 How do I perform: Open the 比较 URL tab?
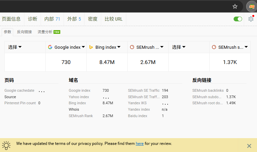[x=113, y=19]
